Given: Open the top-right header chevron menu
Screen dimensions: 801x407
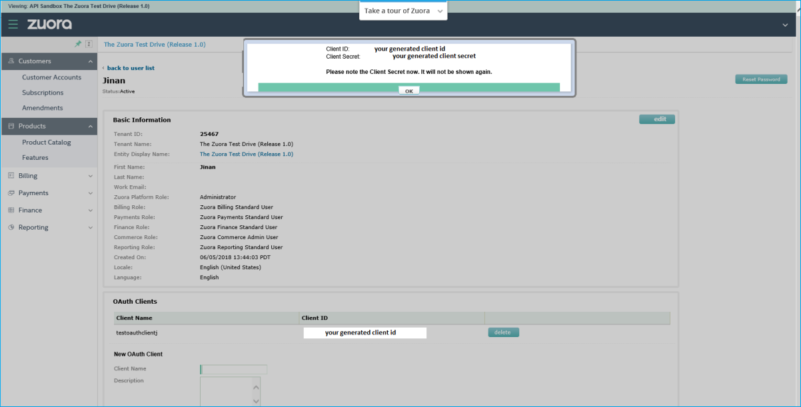Looking at the screenshot, I should (785, 25).
